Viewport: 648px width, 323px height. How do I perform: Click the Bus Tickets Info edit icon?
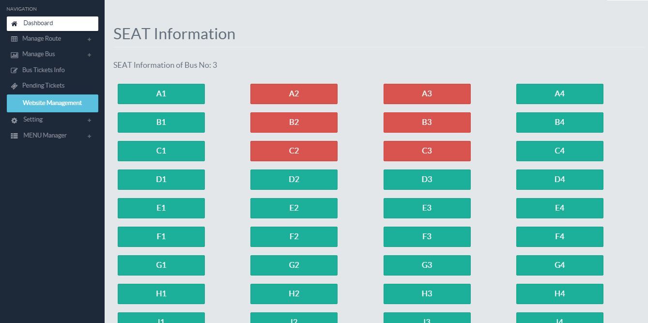tap(15, 70)
